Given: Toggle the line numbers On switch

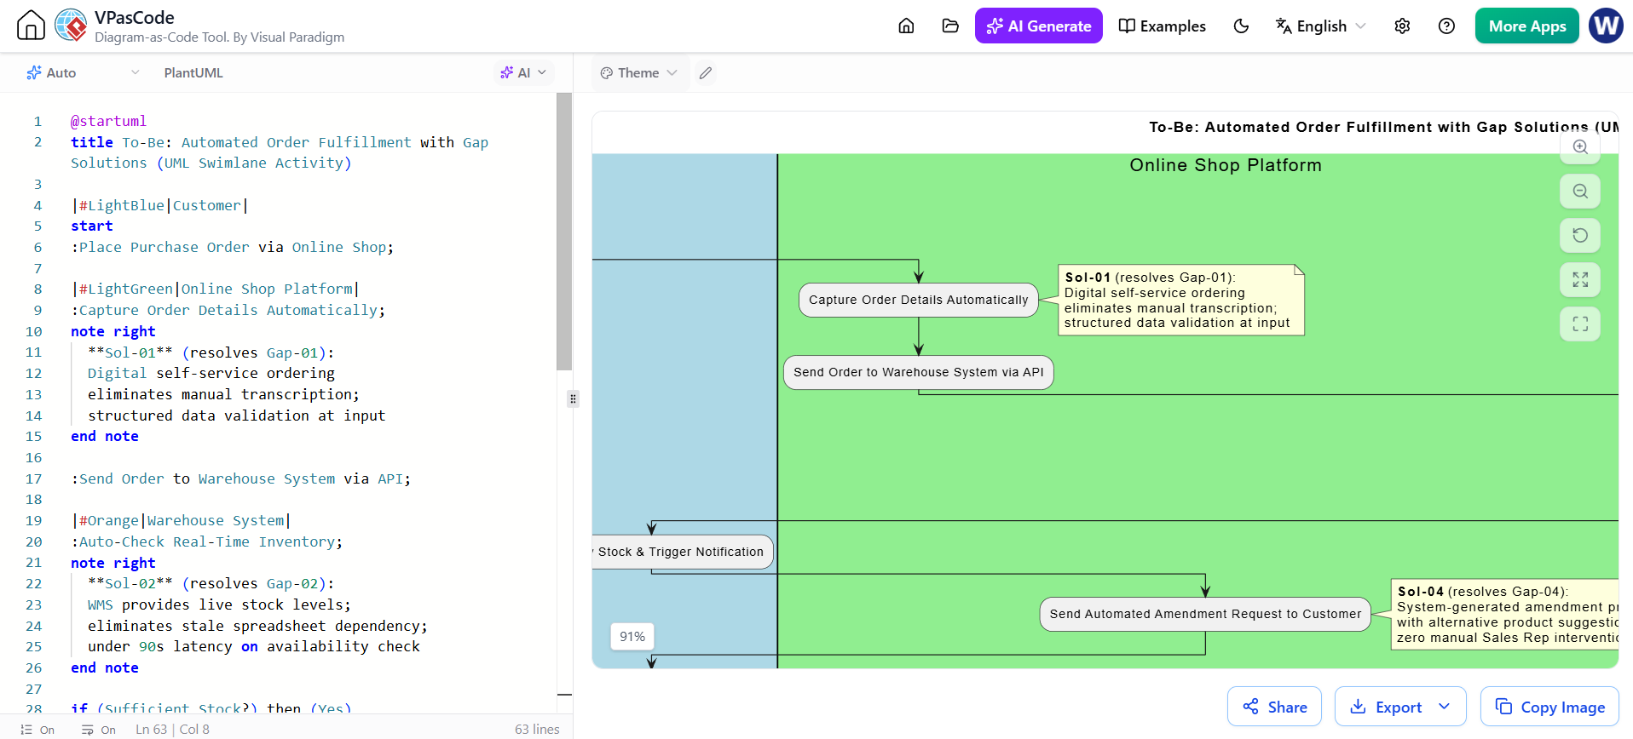Looking at the screenshot, I should point(38,730).
